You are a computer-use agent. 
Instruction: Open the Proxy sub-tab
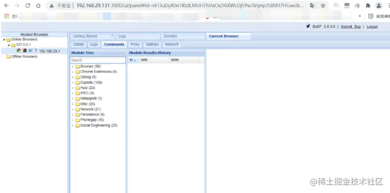(135, 44)
